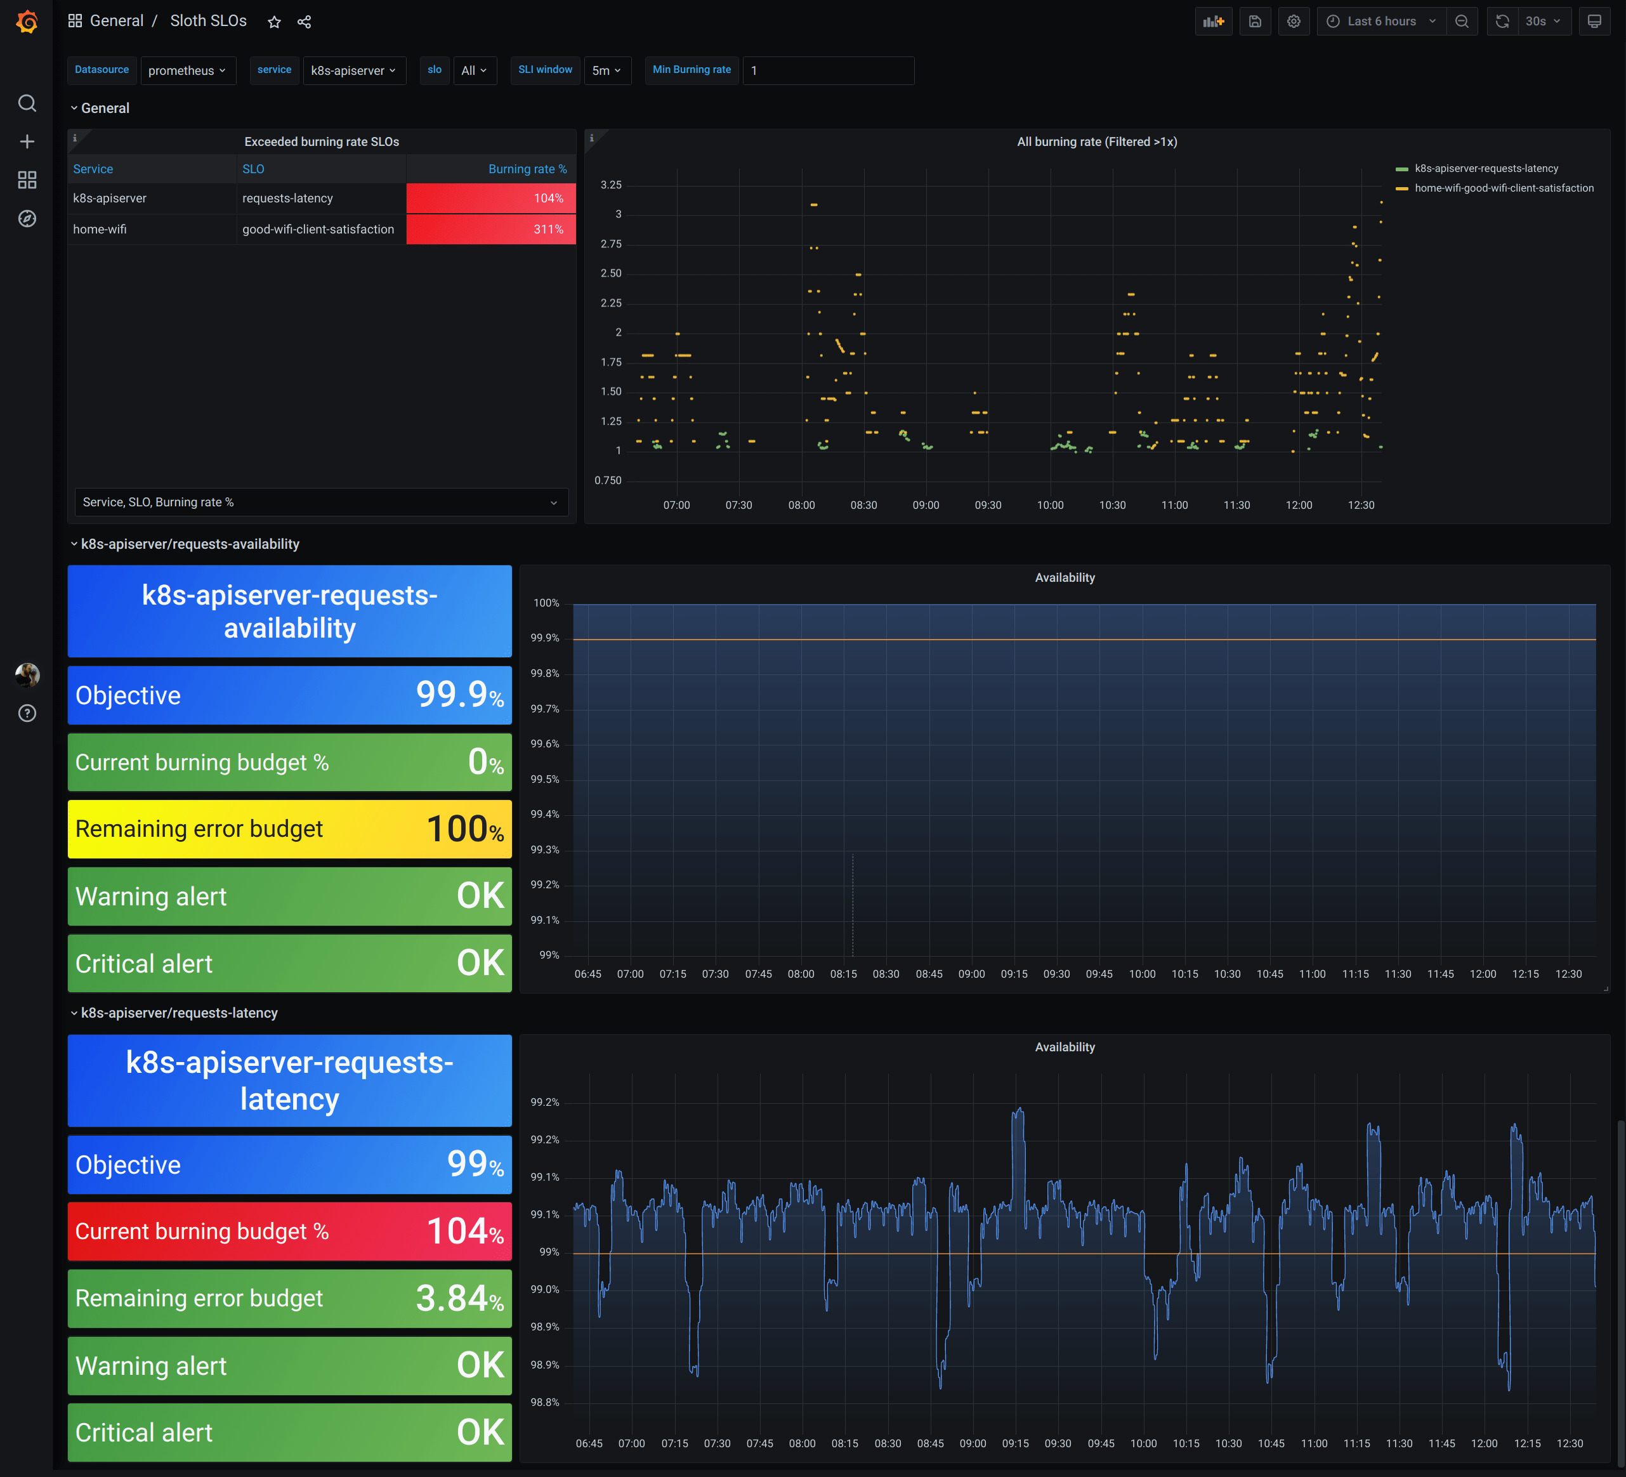Image resolution: width=1626 pixels, height=1477 pixels.
Task: Open the SLI window 5m dropdown
Action: tap(606, 71)
